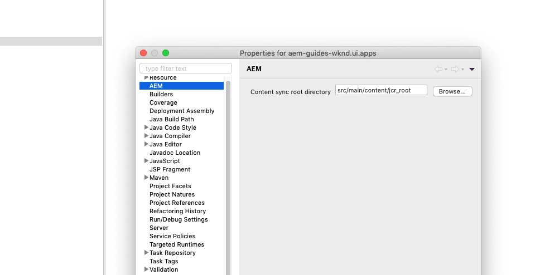This screenshot has width=545, height=275.
Task: Open the forward history dropdown arrow
Action: tap(462, 70)
